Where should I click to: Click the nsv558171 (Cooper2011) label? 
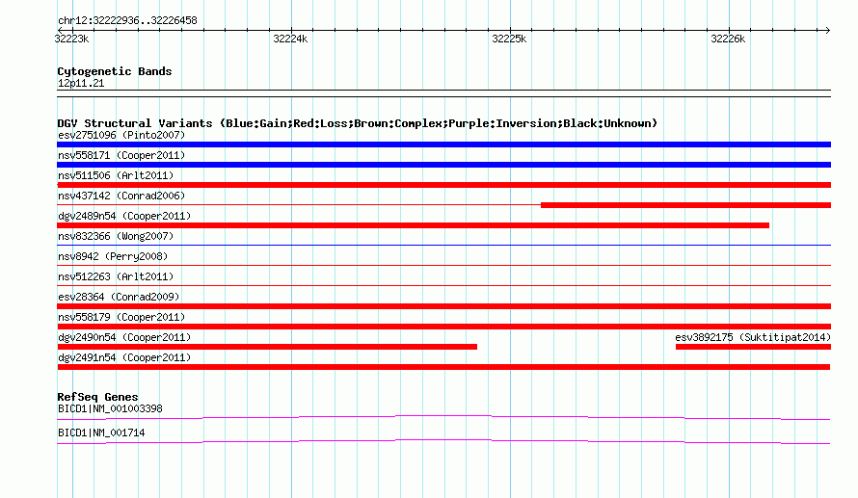click(x=121, y=155)
